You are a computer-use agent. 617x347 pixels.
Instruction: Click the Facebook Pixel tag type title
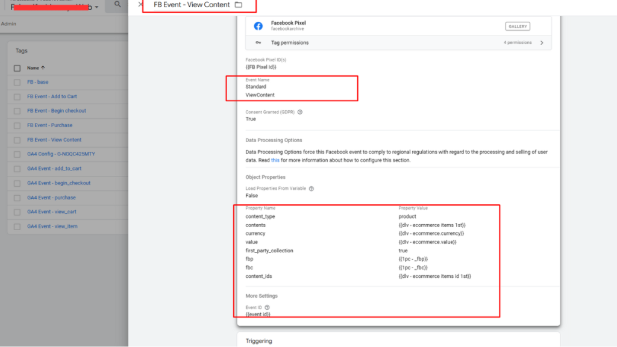coord(288,23)
